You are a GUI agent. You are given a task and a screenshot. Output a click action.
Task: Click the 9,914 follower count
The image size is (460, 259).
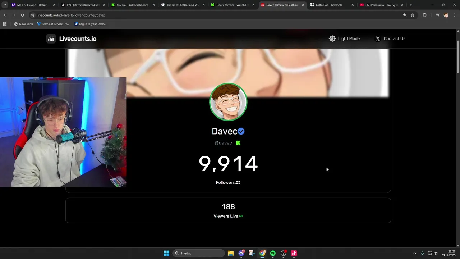(x=228, y=164)
